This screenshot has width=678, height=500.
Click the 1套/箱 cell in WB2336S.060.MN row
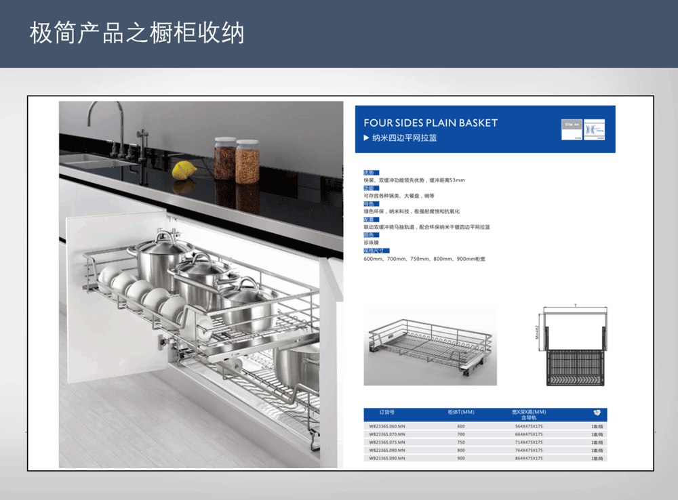[x=597, y=426]
